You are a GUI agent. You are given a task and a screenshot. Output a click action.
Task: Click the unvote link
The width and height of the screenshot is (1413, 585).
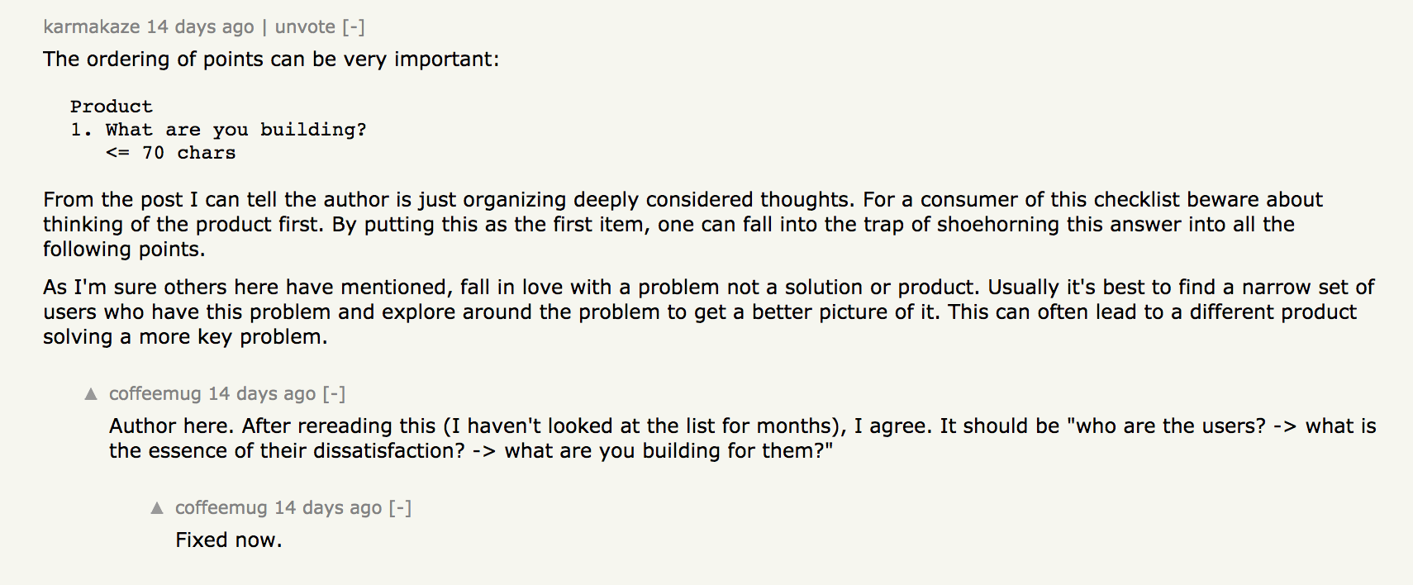[x=305, y=27]
